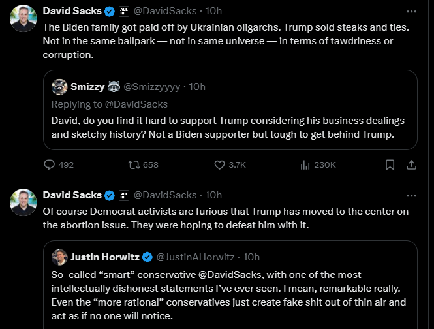434x329 pixels.
Task: Retweet the Biden family tweet
Action: (x=134, y=165)
